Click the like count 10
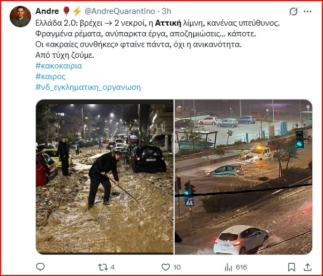This screenshot has height=276, width=323. [x=177, y=267]
